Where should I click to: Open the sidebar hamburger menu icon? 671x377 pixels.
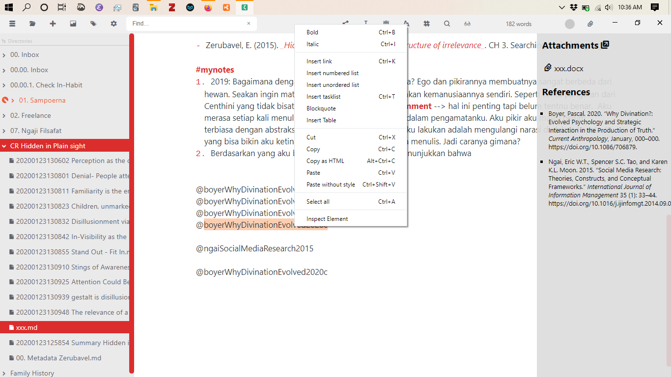tap(12, 23)
